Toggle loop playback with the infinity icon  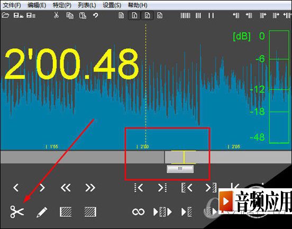(x=139, y=212)
